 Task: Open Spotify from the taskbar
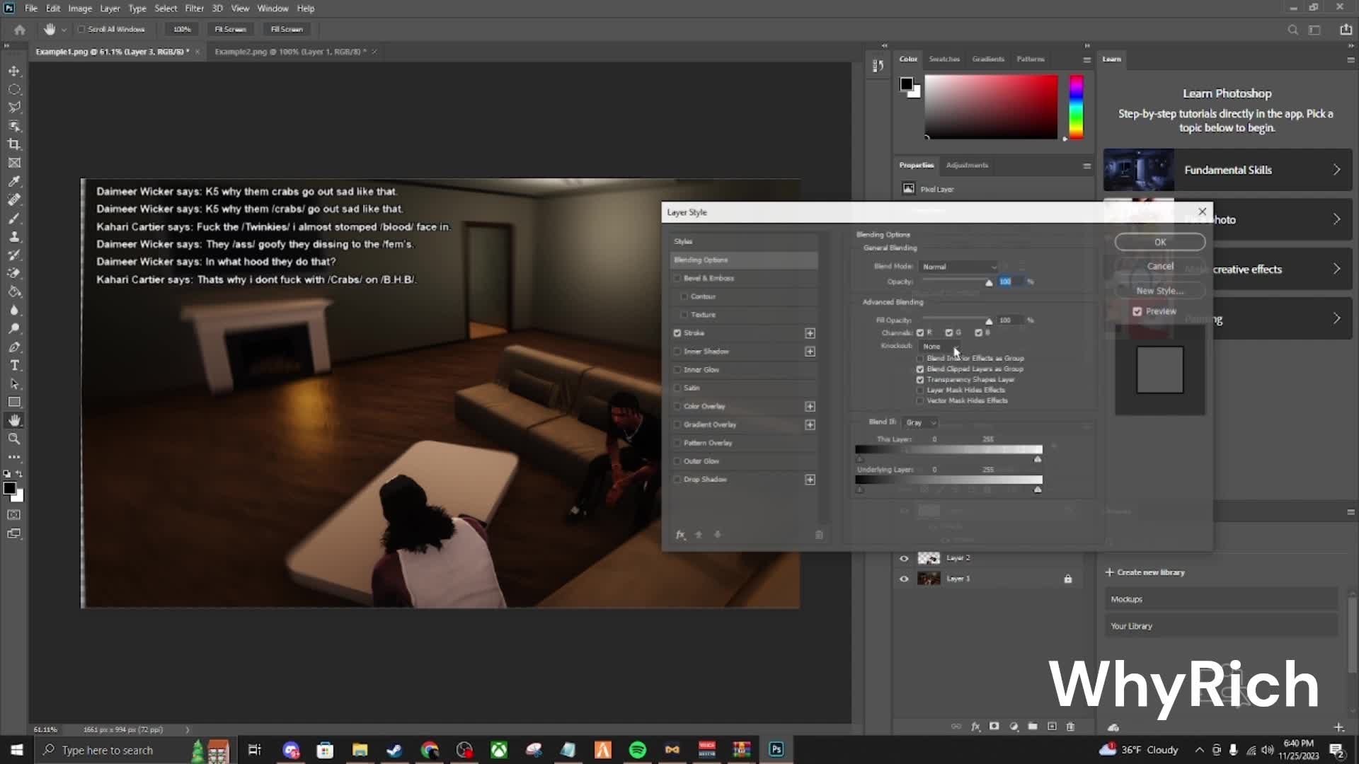click(x=637, y=750)
